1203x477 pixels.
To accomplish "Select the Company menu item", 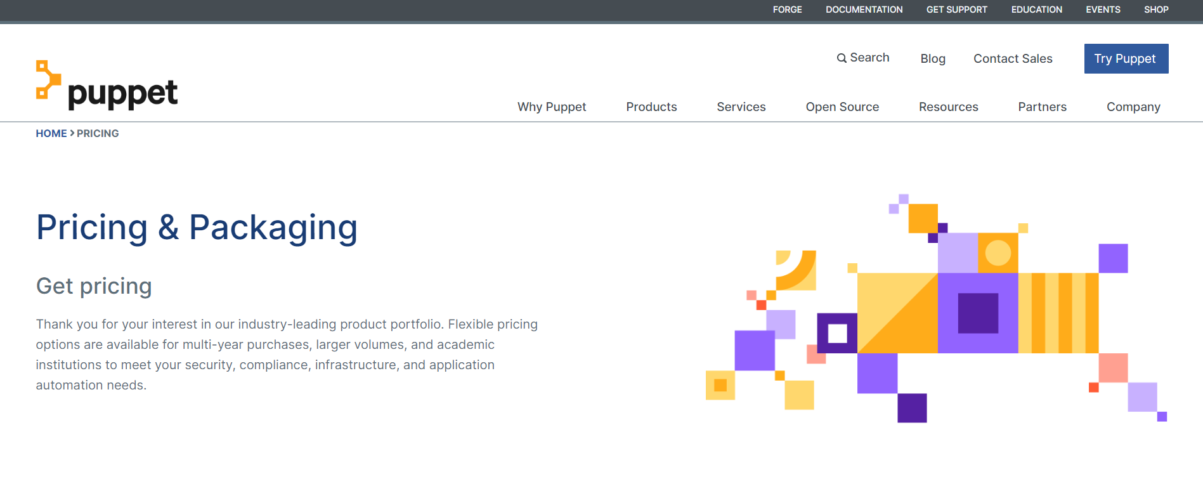I will [1133, 107].
